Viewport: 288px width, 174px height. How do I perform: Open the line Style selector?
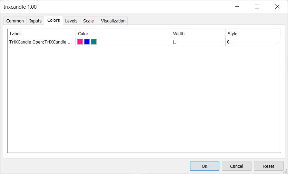tap(252, 42)
